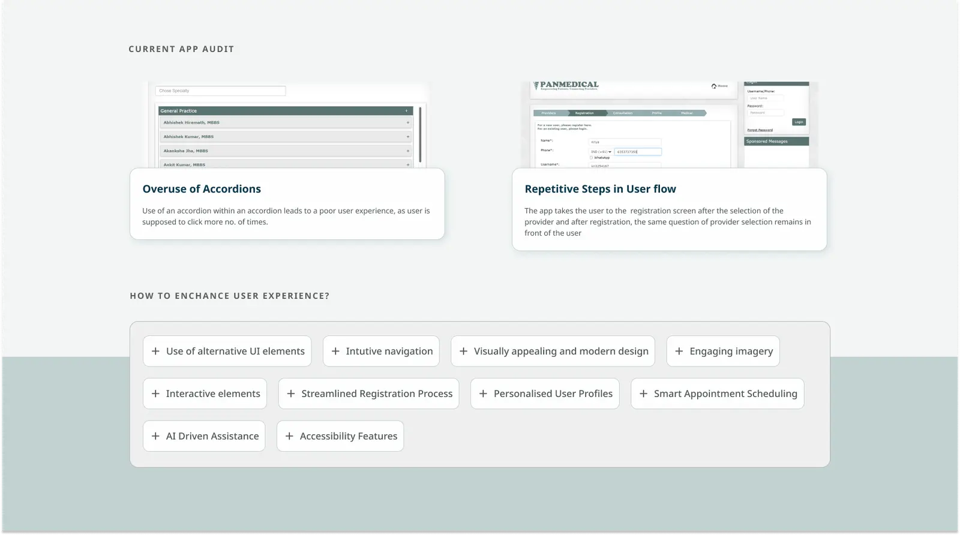
Task: Open the Consultation step tab
Action: pos(623,113)
